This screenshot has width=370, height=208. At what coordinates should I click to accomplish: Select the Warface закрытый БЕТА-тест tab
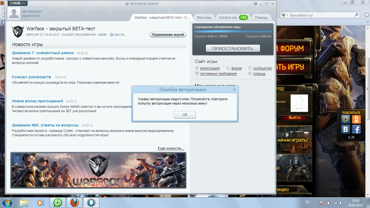click(x=162, y=17)
